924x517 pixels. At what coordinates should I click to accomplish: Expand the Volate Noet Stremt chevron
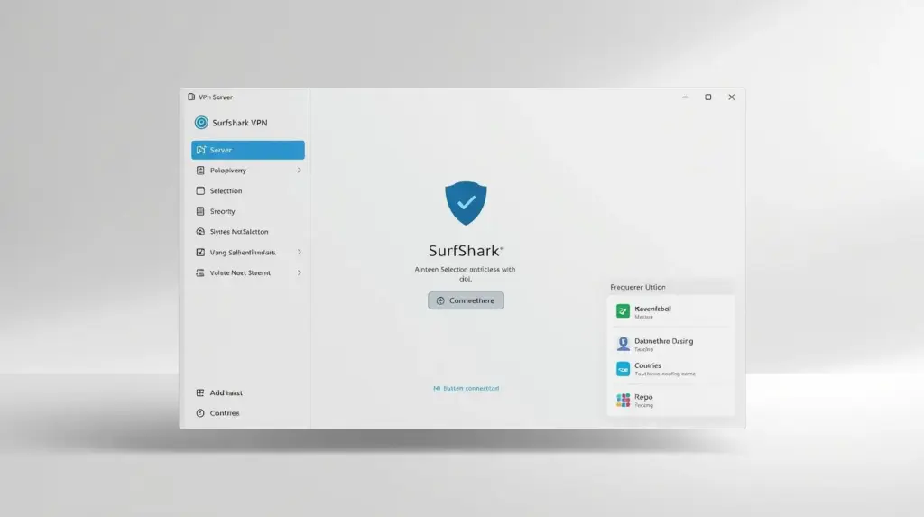pos(300,273)
